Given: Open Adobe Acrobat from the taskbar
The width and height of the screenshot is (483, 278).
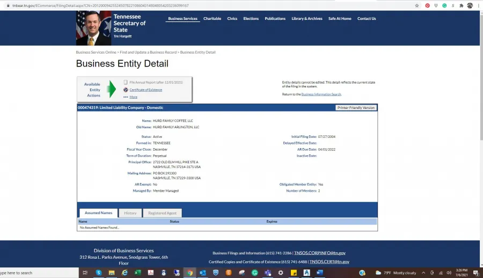Looking at the screenshot, I should (151, 273).
